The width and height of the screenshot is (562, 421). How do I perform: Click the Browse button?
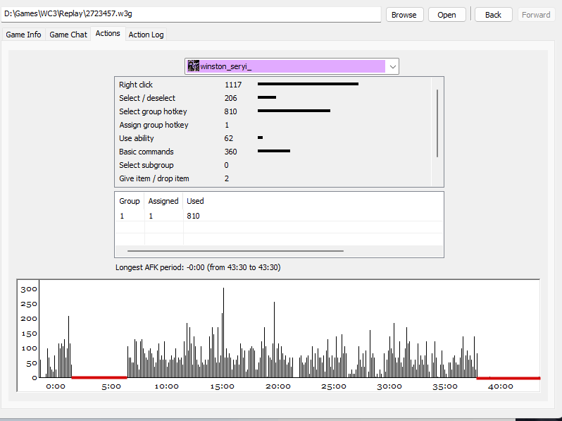click(x=404, y=15)
